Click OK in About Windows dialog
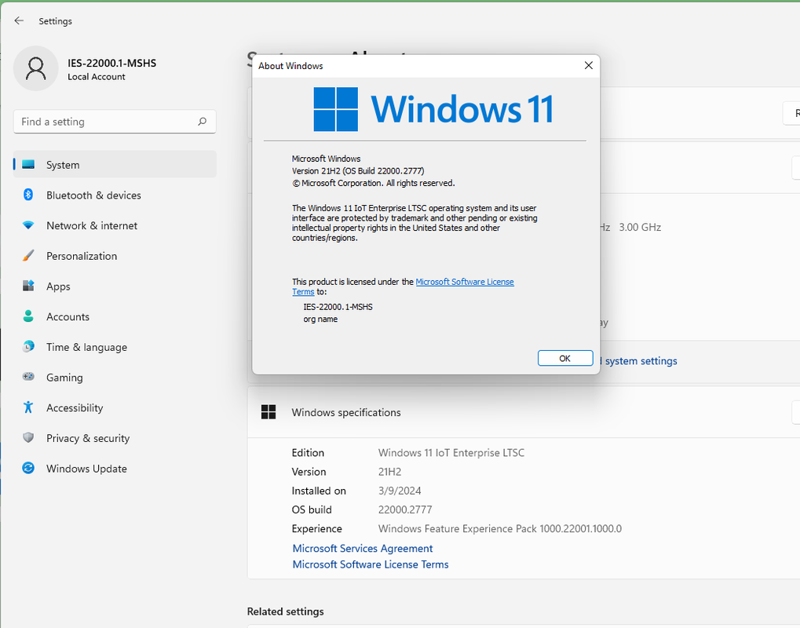This screenshot has width=800, height=628. [564, 358]
